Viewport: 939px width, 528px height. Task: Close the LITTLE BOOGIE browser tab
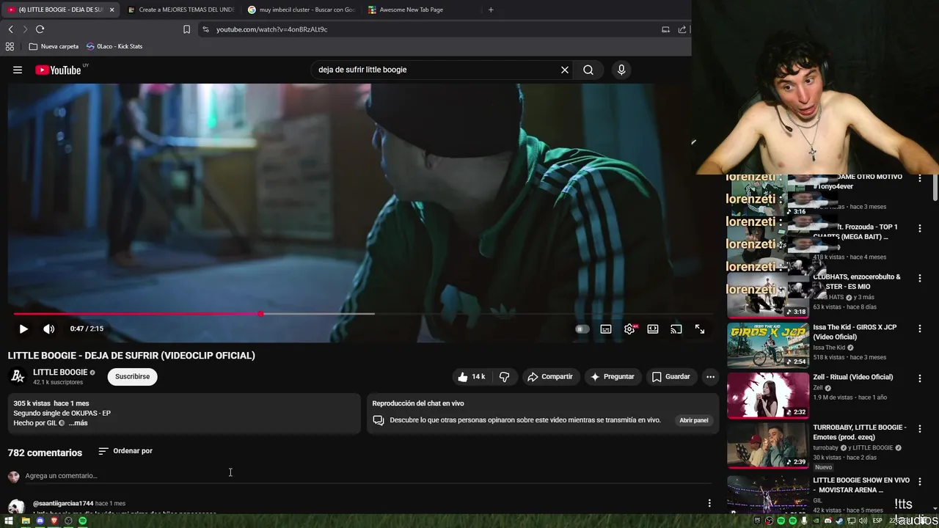point(112,10)
